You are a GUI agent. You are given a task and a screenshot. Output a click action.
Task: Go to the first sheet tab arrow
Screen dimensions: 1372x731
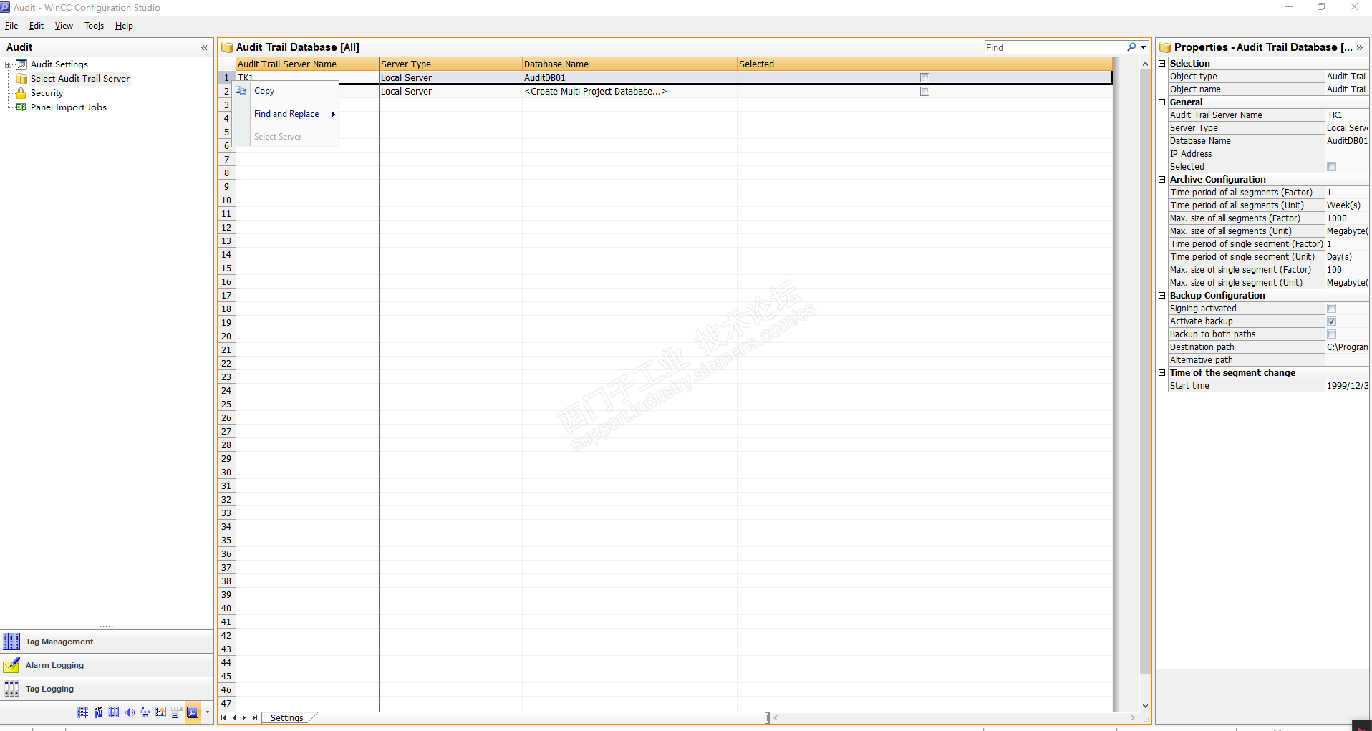pos(223,717)
